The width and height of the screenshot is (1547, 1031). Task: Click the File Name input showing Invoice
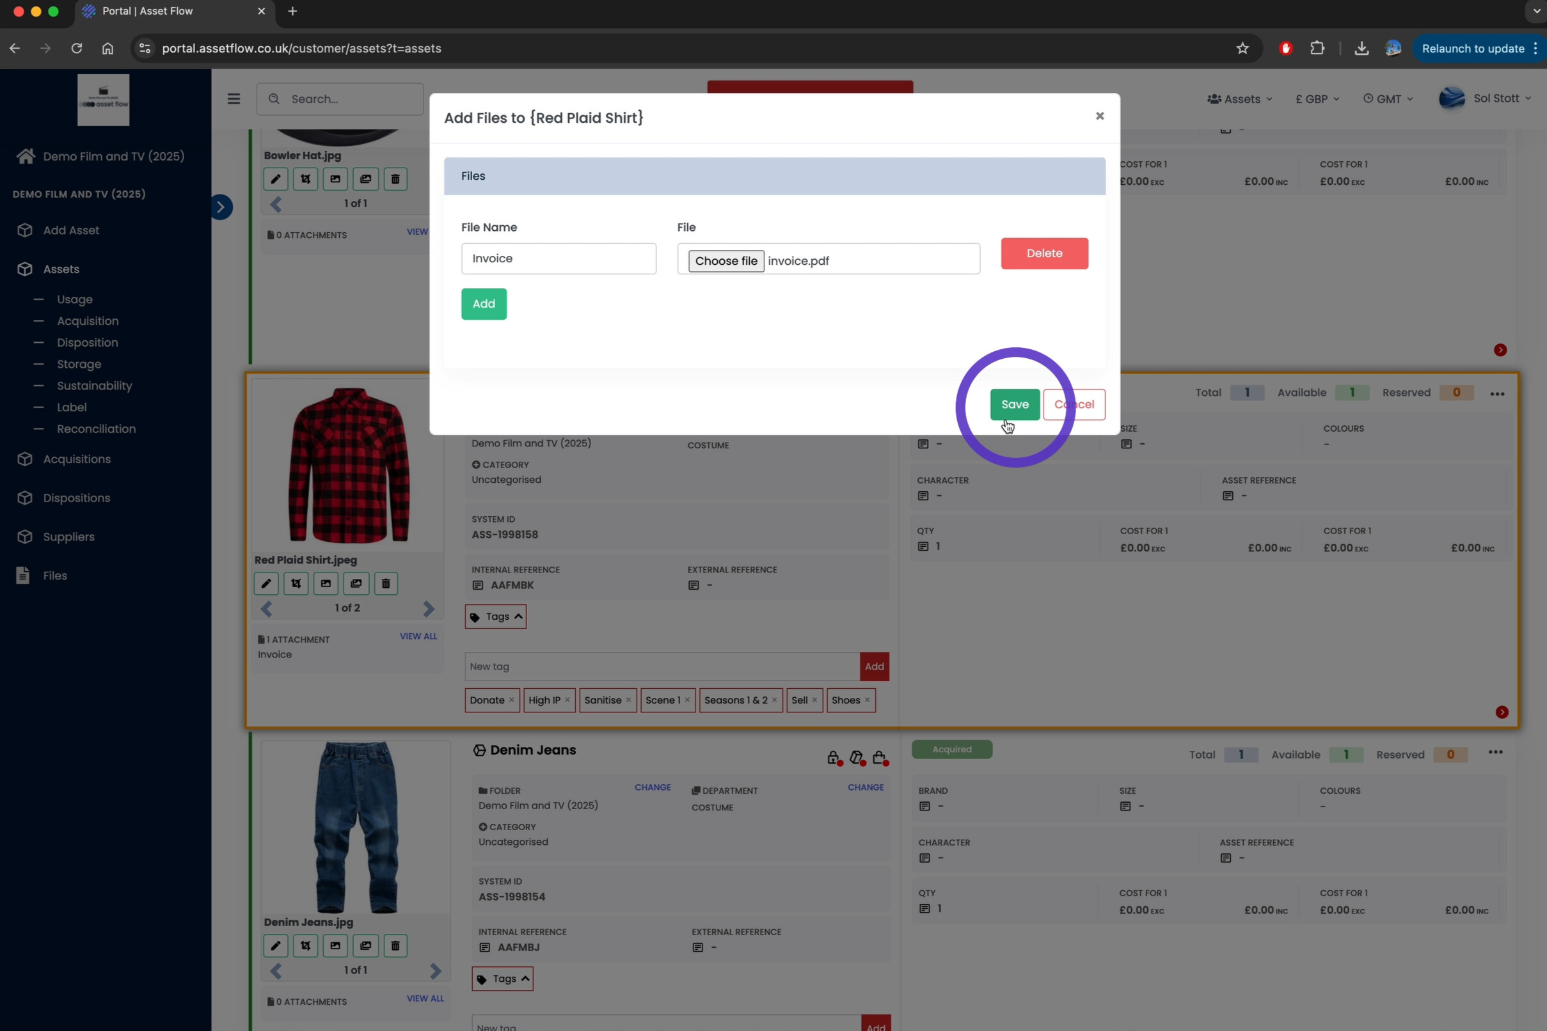[x=559, y=258]
